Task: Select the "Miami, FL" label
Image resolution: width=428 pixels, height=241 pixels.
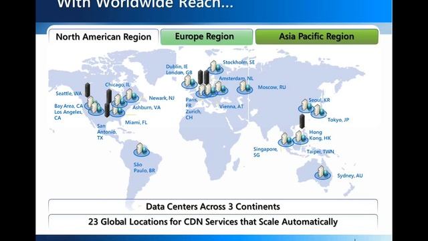Action: point(136,123)
